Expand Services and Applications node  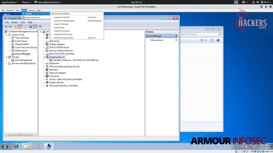[6, 63]
